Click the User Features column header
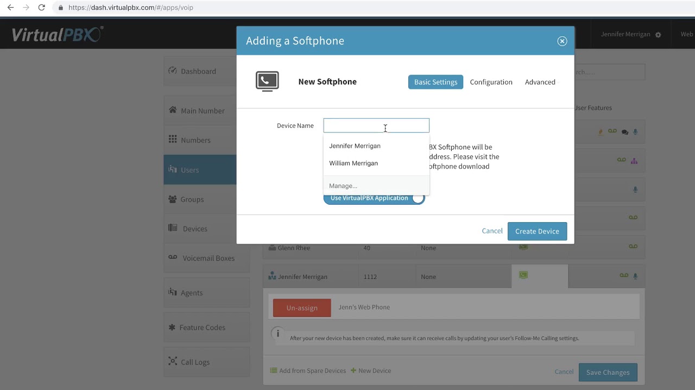The image size is (695, 390). [593, 108]
